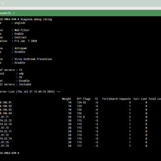Click the 'diagnose debug rating' command text
The image size is (161, 161).
coord(36,19)
